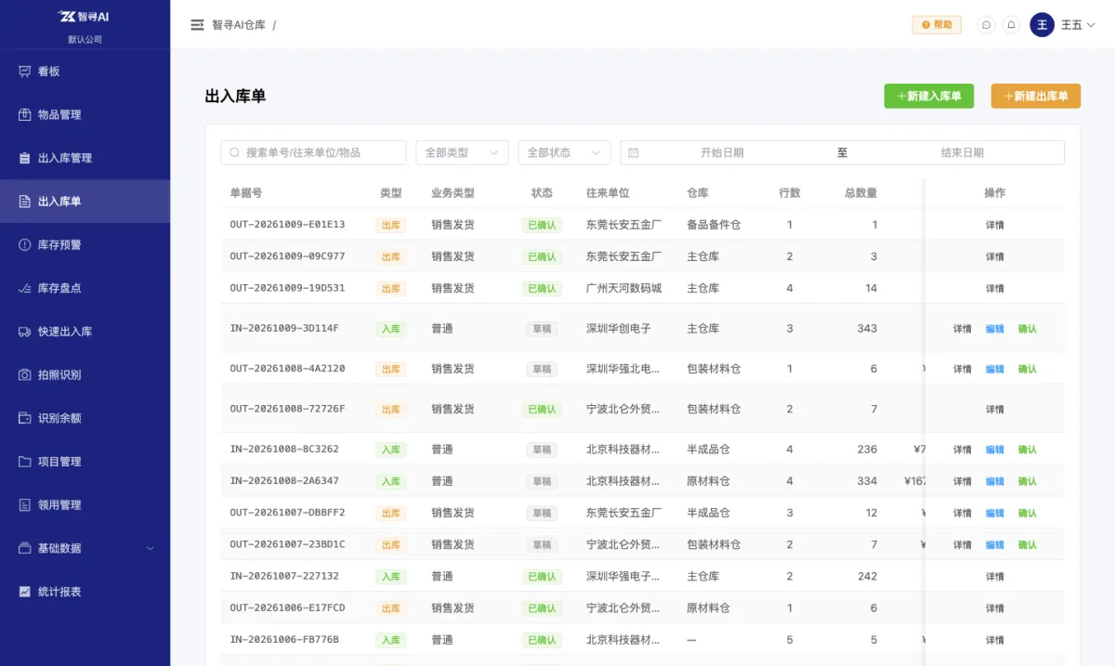Screen dimensions: 1115x666
Task: Open the 王五 user menu
Action: [x=1078, y=25]
